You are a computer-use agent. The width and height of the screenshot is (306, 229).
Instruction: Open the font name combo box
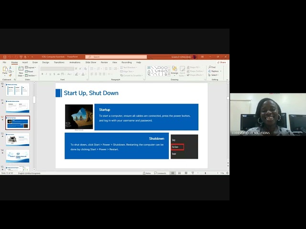(x=53, y=69)
